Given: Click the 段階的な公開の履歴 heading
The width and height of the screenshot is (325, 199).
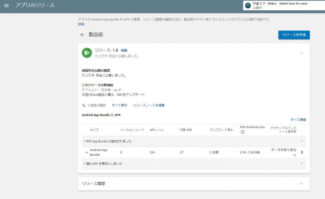Looking at the screenshot, I should [96, 71].
